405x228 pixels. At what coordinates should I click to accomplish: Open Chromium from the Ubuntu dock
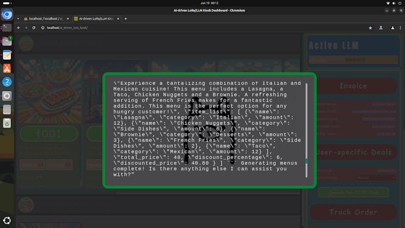(x=7, y=14)
